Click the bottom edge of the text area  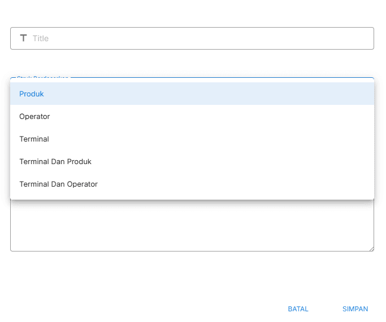click(192, 250)
